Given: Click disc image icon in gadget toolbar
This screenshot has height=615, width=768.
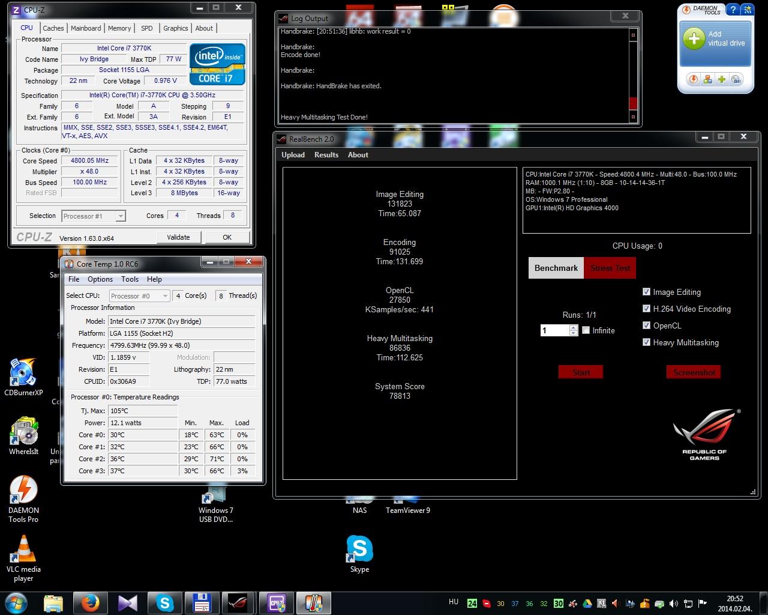Looking at the screenshot, I should (736, 79).
